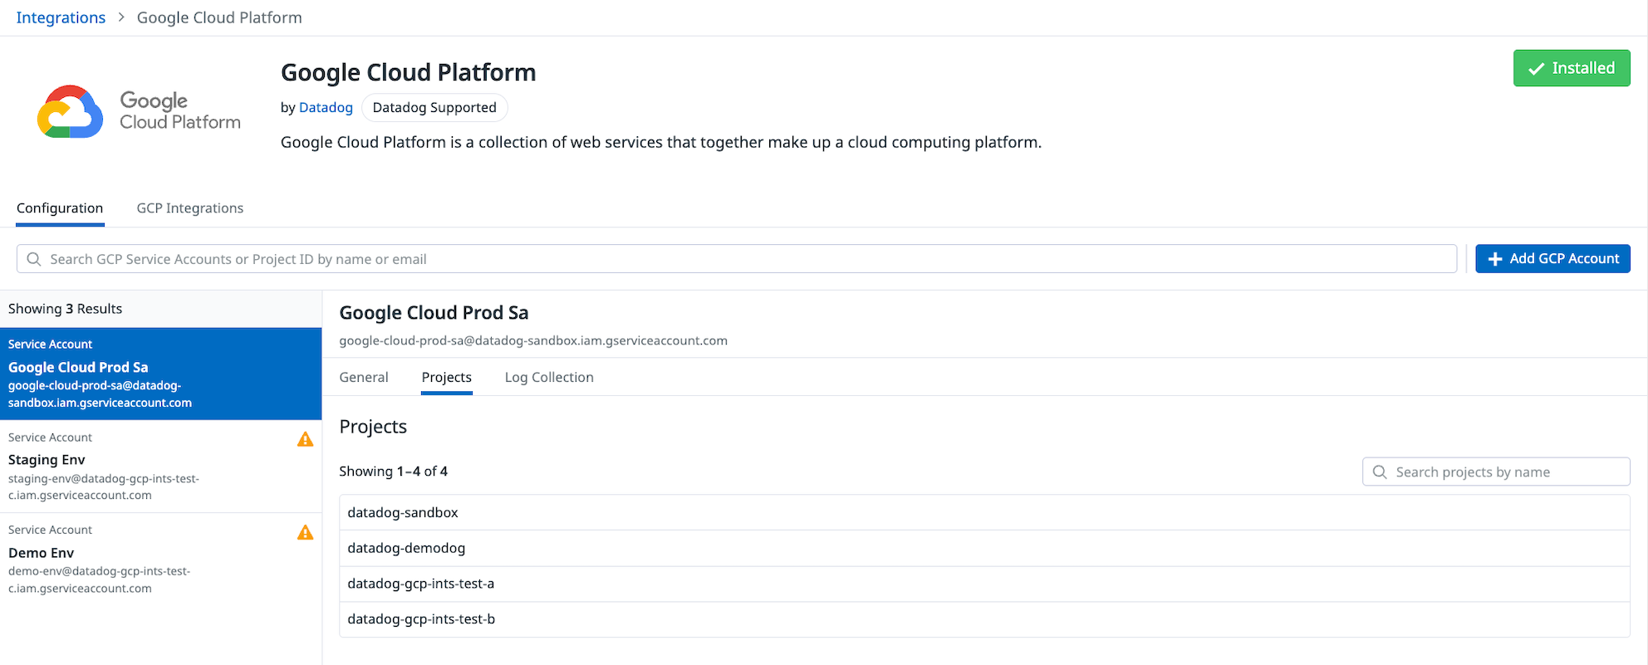
Task: Click the Add GCP Account button
Action: point(1552,258)
